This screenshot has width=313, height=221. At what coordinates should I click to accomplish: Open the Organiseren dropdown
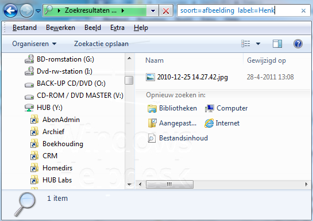(34, 44)
